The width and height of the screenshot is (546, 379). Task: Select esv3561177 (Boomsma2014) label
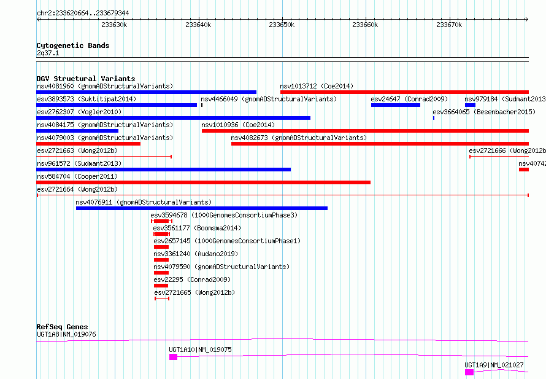click(x=197, y=228)
